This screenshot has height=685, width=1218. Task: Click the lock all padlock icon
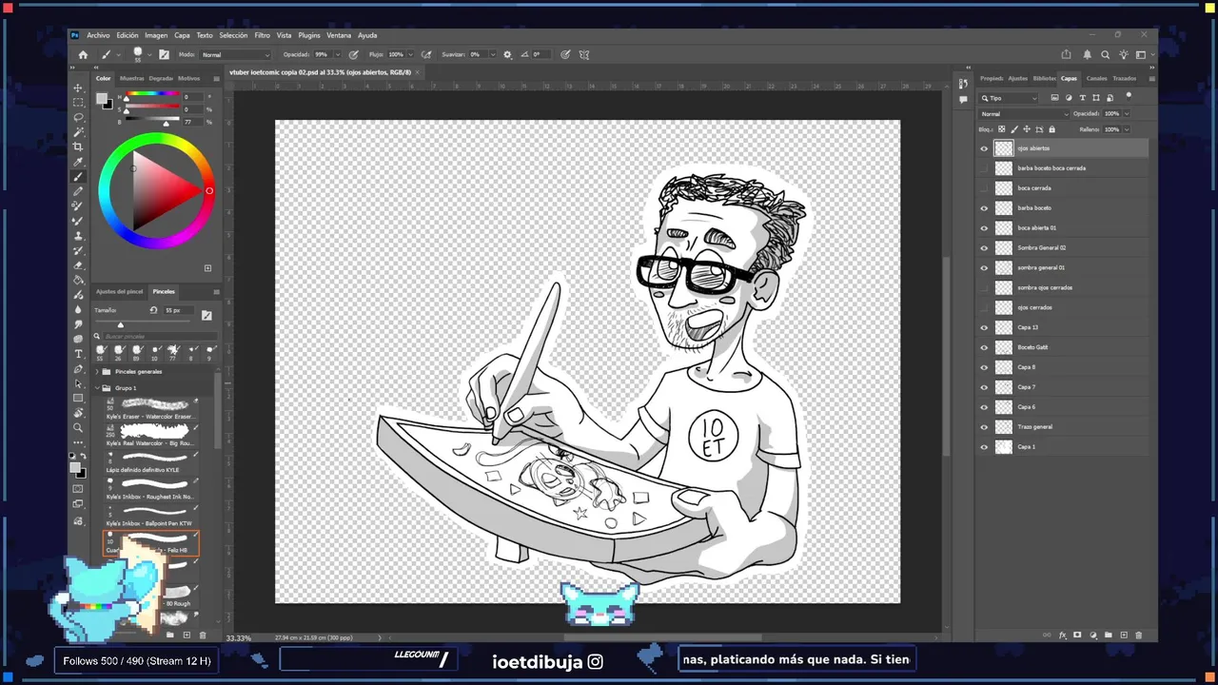pyautogui.click(x=1051, y=129)
